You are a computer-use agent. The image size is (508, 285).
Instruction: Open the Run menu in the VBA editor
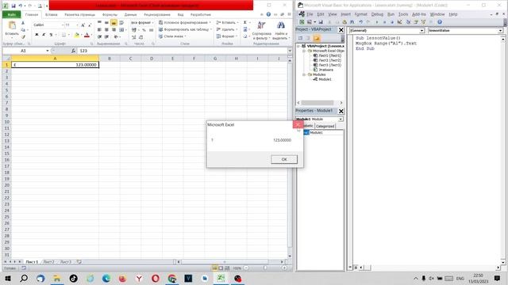pos(391,14)
